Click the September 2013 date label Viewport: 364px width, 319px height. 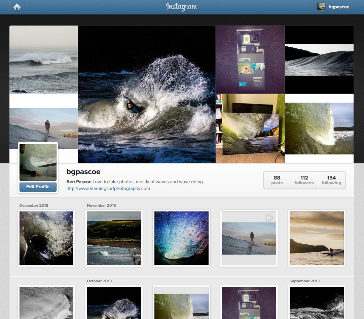tap(304, 281)
